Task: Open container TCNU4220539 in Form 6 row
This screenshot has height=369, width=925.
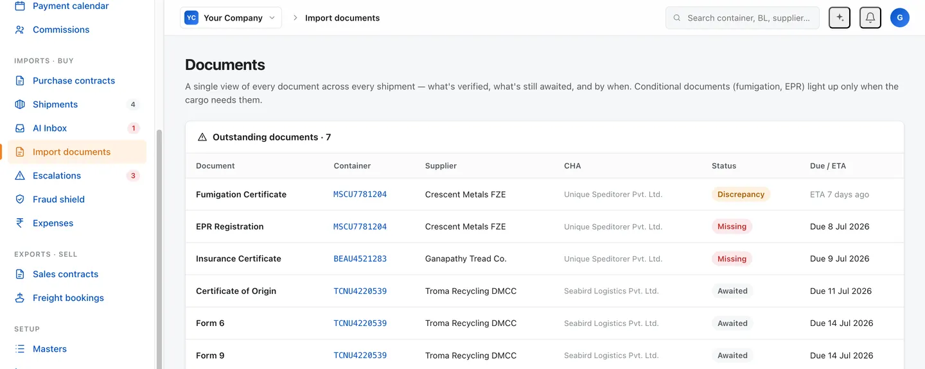Action: tap(360, 323)
